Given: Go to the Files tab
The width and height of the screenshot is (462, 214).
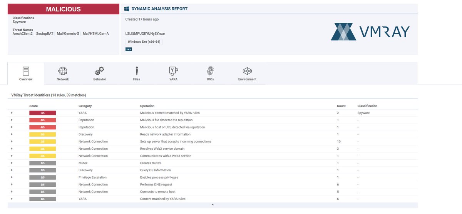Looking at the screenshot, I should (x=136, y=73).
